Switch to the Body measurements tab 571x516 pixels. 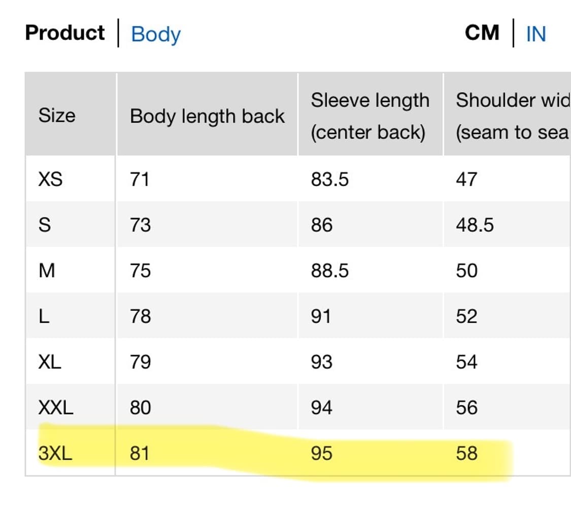point(155,35)
